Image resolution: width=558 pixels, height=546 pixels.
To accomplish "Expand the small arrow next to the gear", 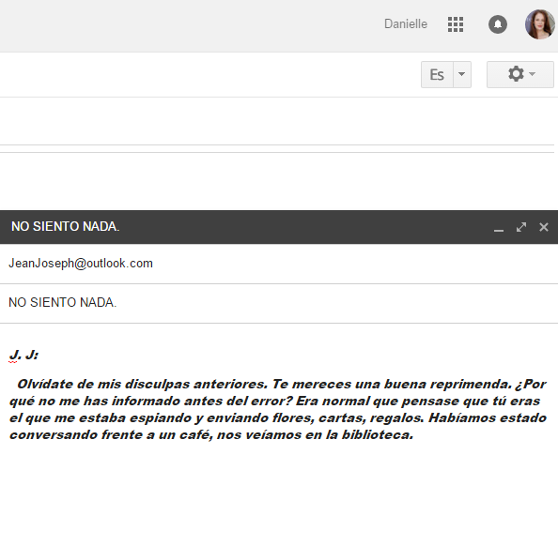I will [533, 74].
